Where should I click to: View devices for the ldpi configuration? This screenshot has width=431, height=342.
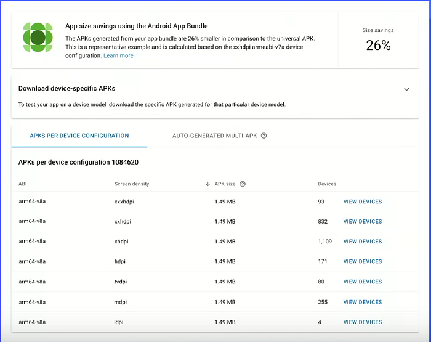363,322
